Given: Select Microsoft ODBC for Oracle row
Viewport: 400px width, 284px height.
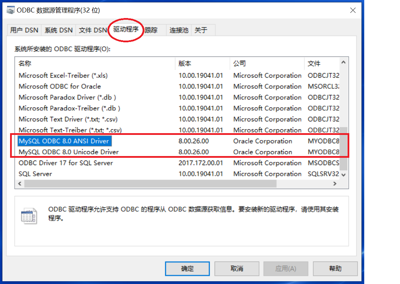Looking at the screenshot, I should pos(177,87).
